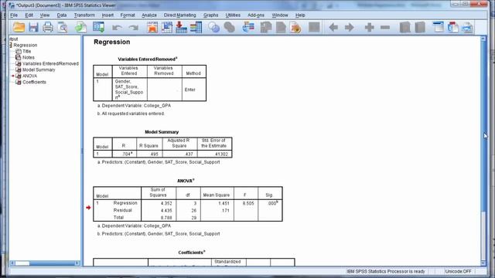Viewport: 495px width, 278px height.
Task: Open the Direct Marketing menu
Action: point(180,15)
